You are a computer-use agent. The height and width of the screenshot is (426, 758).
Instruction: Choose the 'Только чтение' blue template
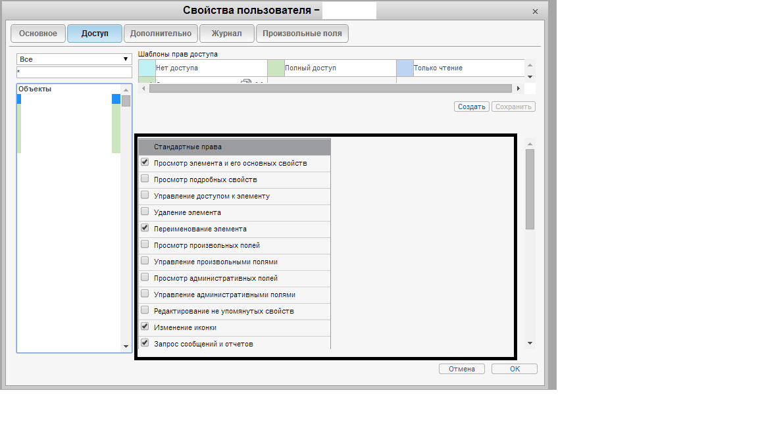click(459, 68)
